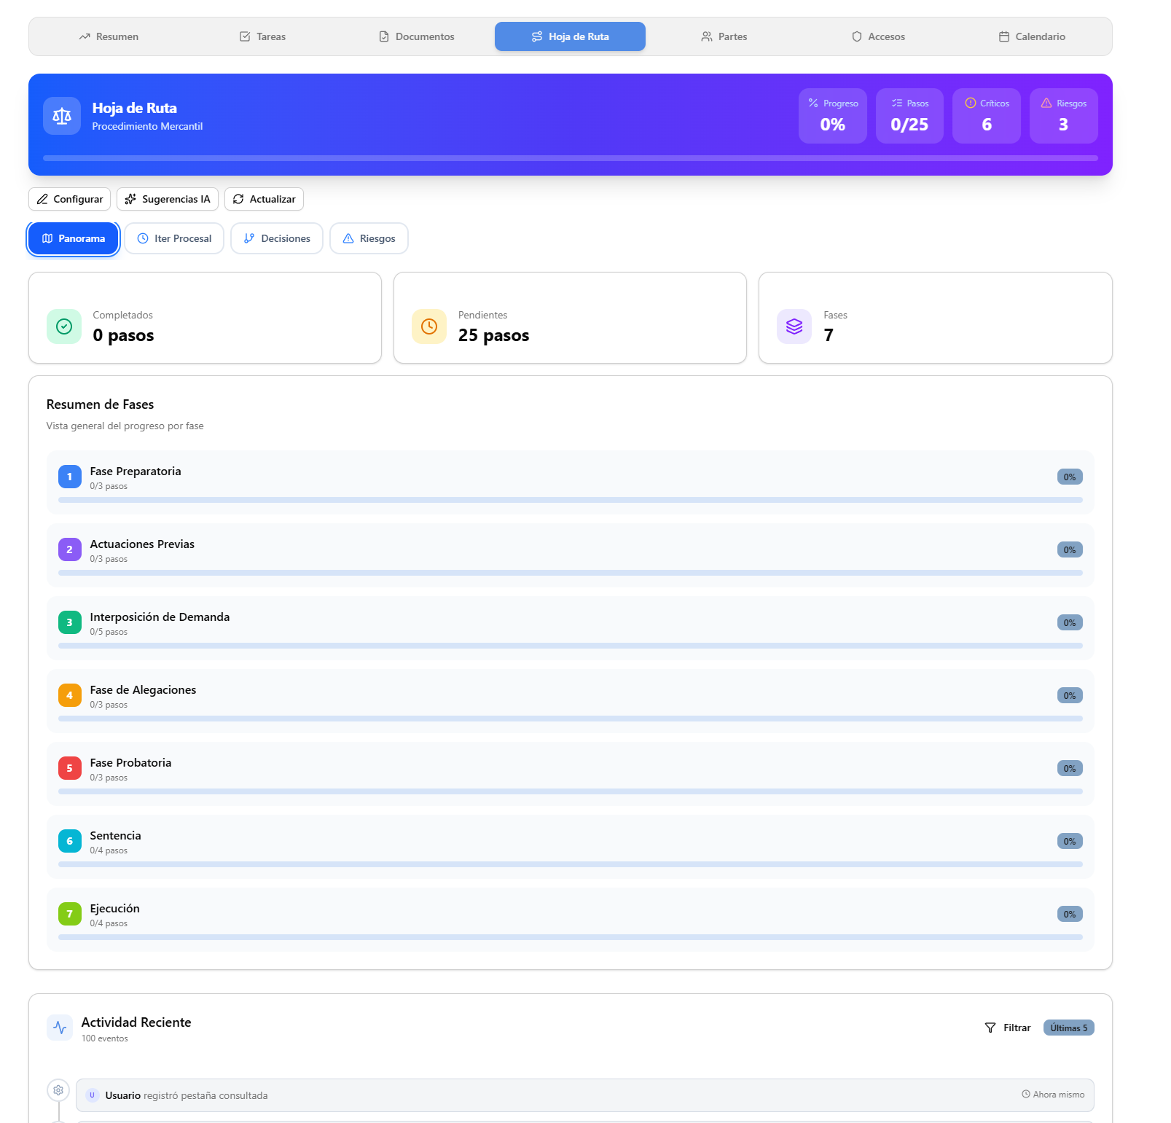
Task: Switch to the Documentos tab
Action: [x=416, y=36]
